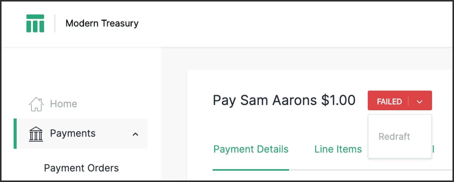Click the divider line inside the FAILED button

pos(408,101)
